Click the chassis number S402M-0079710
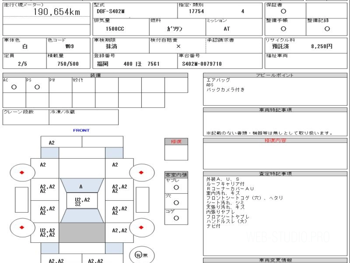Viewport: 350px width, 263px height. 202,64
